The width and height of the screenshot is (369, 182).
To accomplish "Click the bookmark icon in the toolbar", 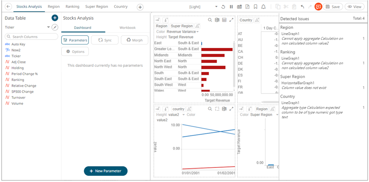I will click(255, 7).
